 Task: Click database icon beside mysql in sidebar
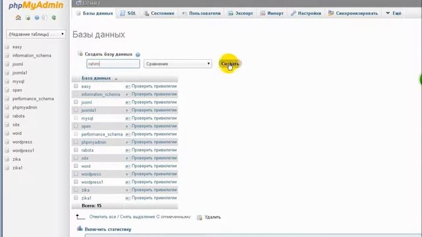pos(7,82)
